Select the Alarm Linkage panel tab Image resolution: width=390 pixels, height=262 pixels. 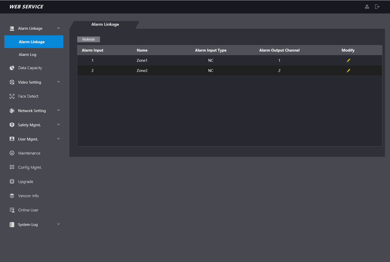105,24
